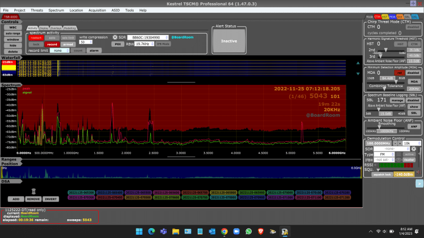Open record limit dropdown

[x=60, y=51]
